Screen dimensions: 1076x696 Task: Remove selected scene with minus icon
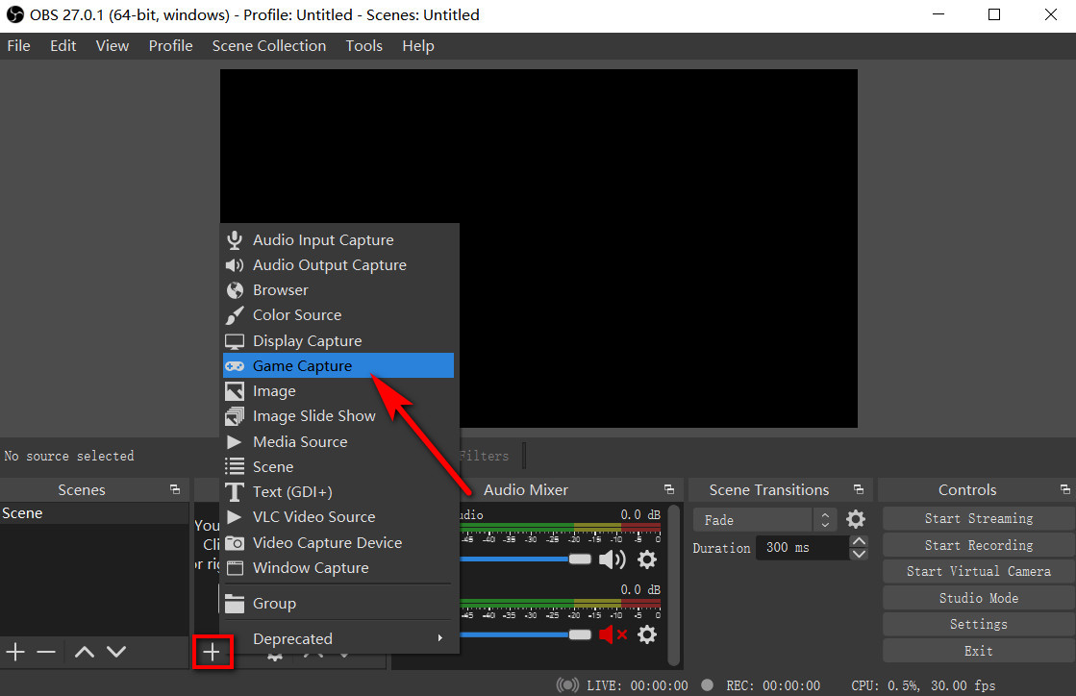tap(46, 652)
